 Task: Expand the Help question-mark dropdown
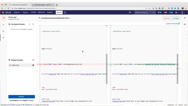click(x=177, y=12)
